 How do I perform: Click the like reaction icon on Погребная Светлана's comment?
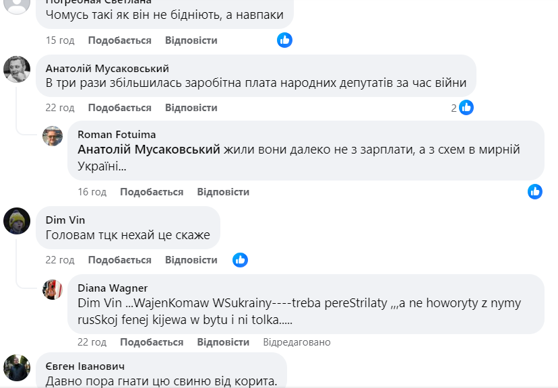click(x=284, y=40)
